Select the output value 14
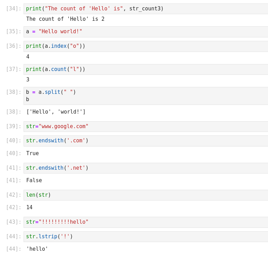The image size is (268, 258). [29, 207]
